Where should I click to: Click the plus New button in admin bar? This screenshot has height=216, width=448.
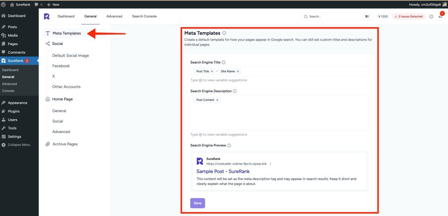[53, 4]
